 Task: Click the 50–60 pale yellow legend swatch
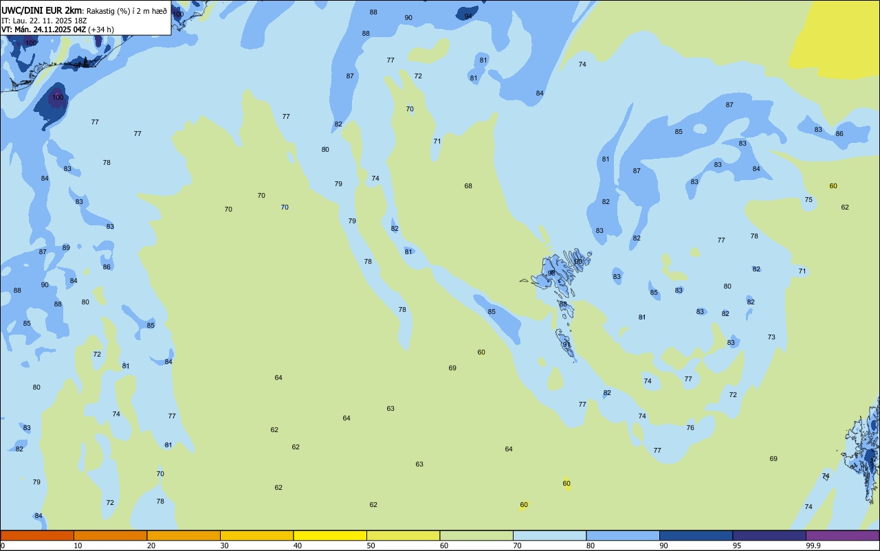tap(403, 535)
